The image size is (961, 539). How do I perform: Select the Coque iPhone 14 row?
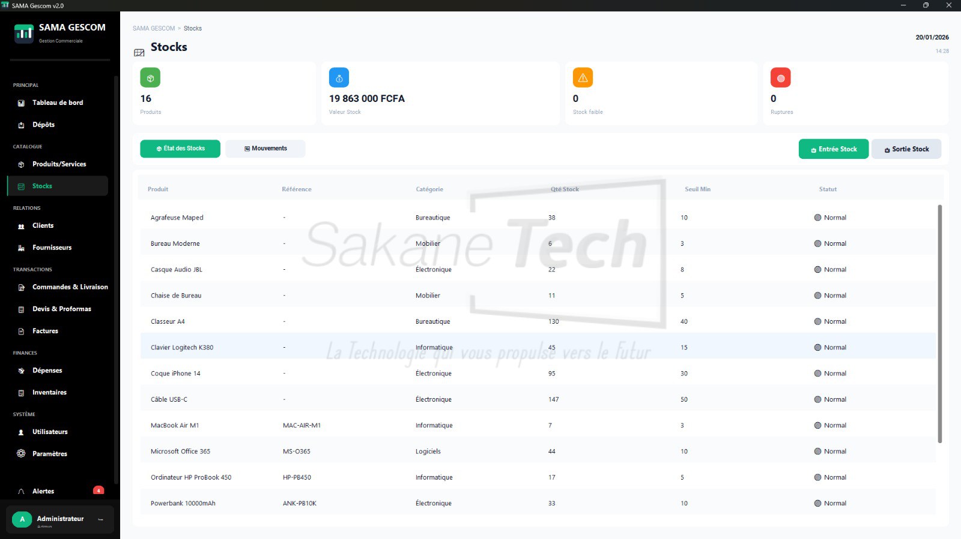click(x=538, y=374)
